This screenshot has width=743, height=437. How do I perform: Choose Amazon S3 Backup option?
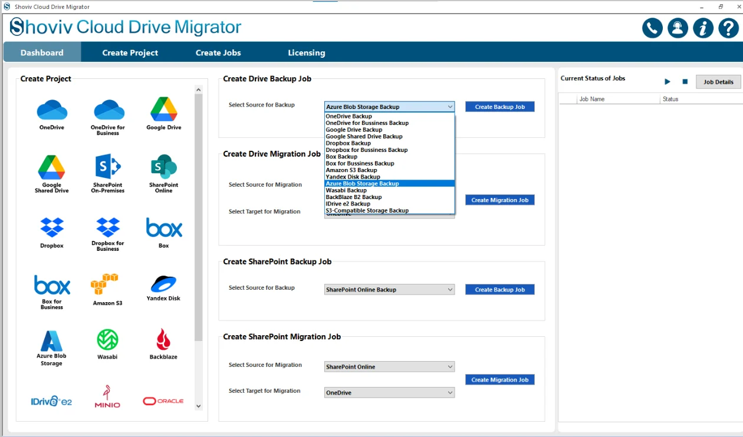click(390, 170)
